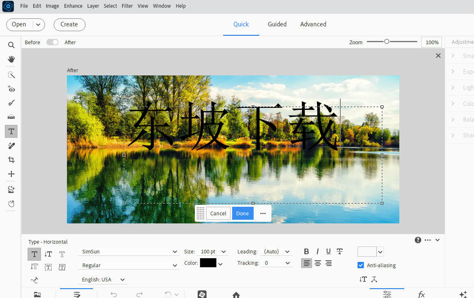Toggle the Before/After view switch
Image resolution: width=474 pixels, height=298 pixels.
(52, 42)
